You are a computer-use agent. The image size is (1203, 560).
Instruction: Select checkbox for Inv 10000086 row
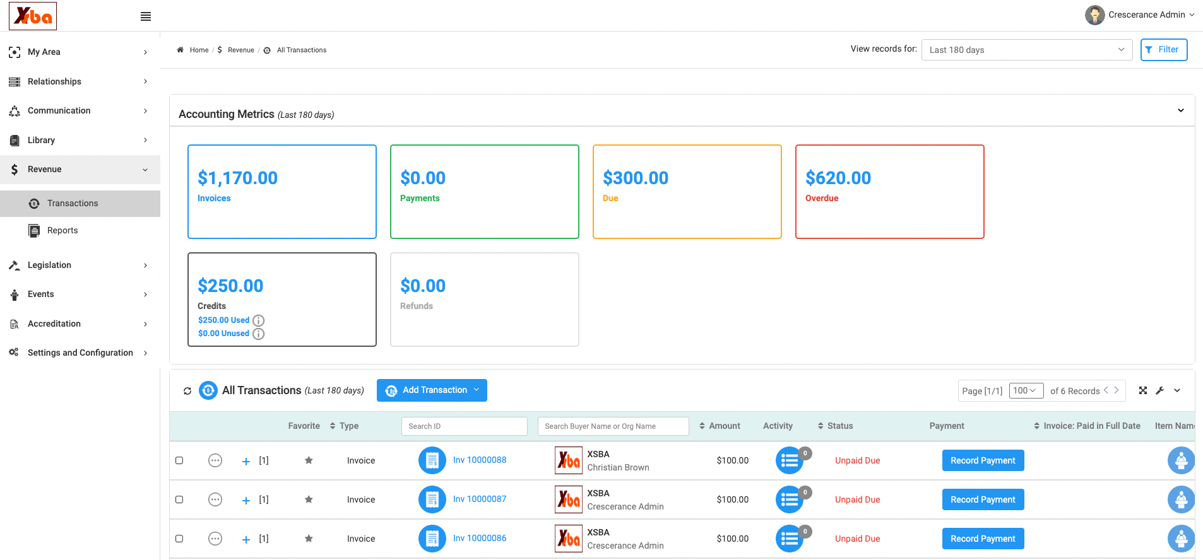(179, 539)
